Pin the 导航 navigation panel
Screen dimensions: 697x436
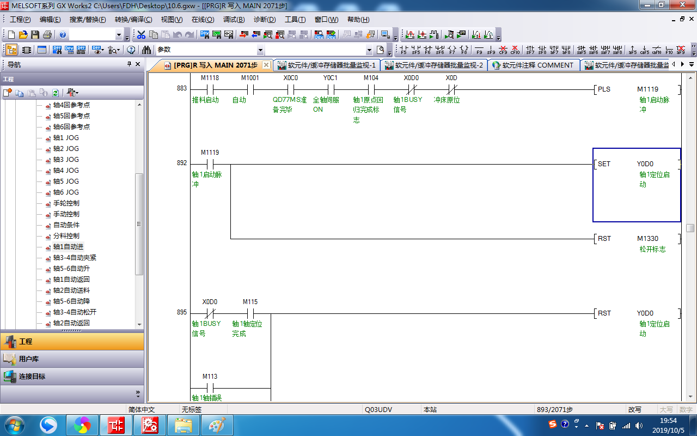pyautogui.click(x=129, y=64)
